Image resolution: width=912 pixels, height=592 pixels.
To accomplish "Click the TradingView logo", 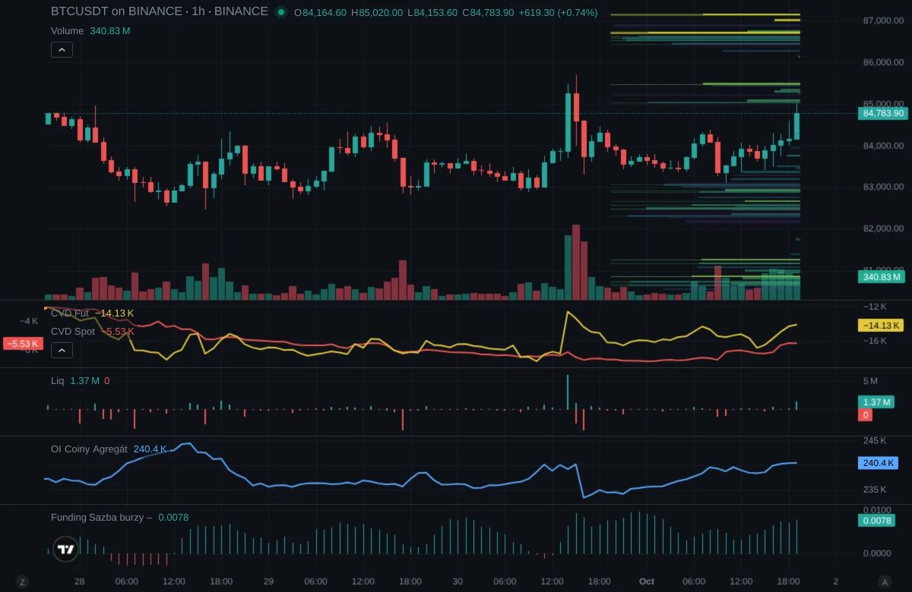I will coord(66,549).
